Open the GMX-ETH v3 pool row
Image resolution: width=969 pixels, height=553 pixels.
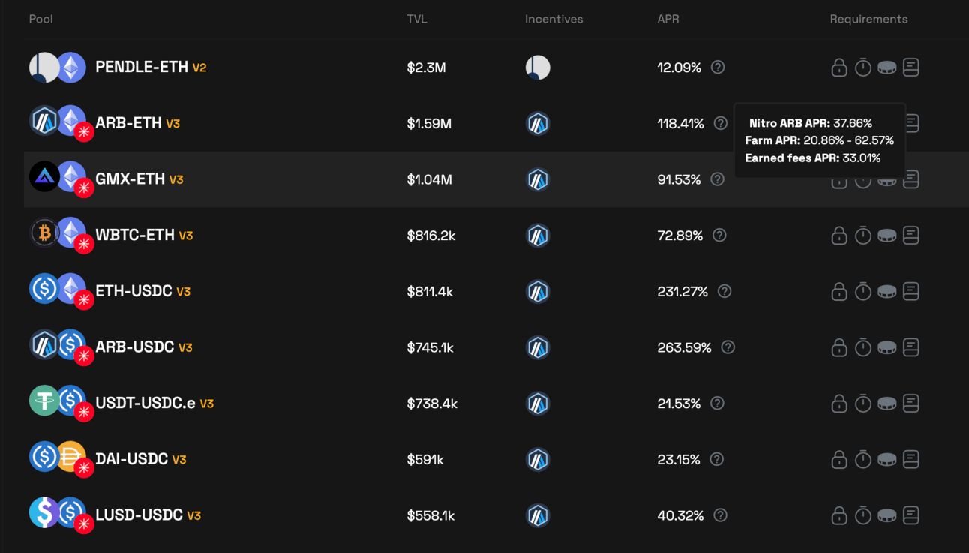(x=495, y=179)
